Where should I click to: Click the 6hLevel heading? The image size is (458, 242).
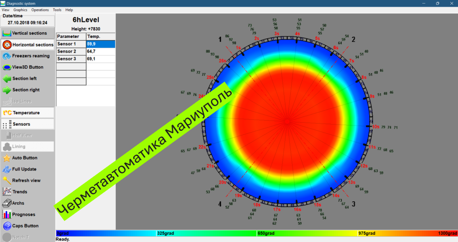(x=86, y=20)
